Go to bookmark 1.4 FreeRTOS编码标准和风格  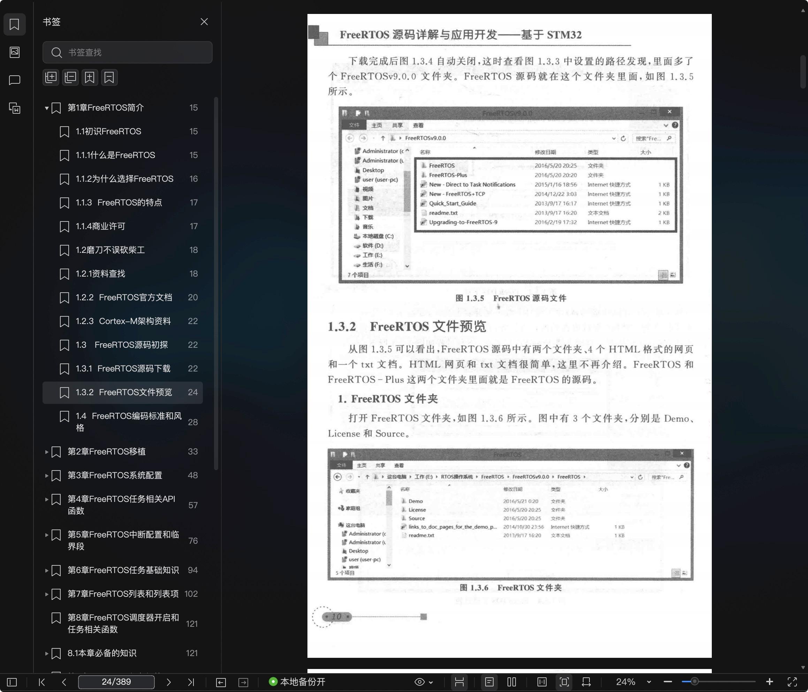pos(122,422)
